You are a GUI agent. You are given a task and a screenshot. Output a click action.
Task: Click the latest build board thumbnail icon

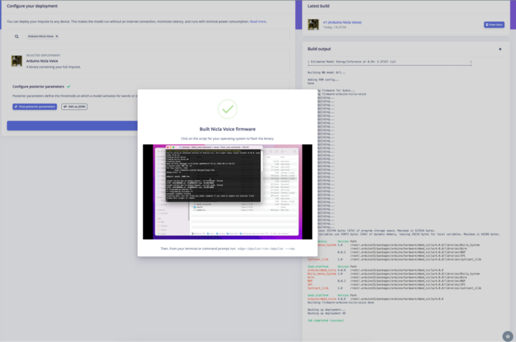pyautogui.click(x=313, y=23)
